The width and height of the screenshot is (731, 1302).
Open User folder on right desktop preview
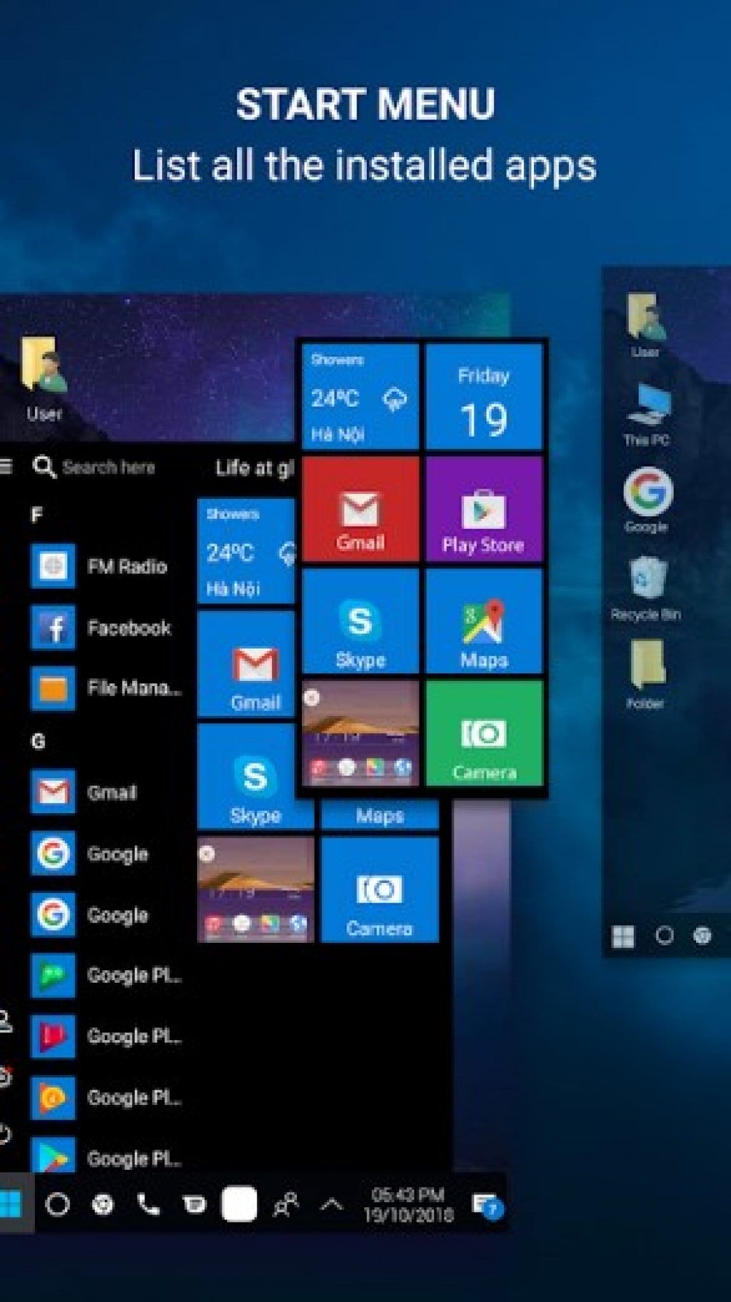(x=645, y=325)
